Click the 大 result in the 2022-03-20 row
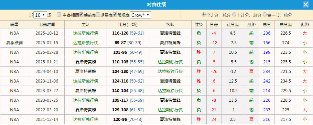This screenshot has height=125, width=313. tap(305, 110)
